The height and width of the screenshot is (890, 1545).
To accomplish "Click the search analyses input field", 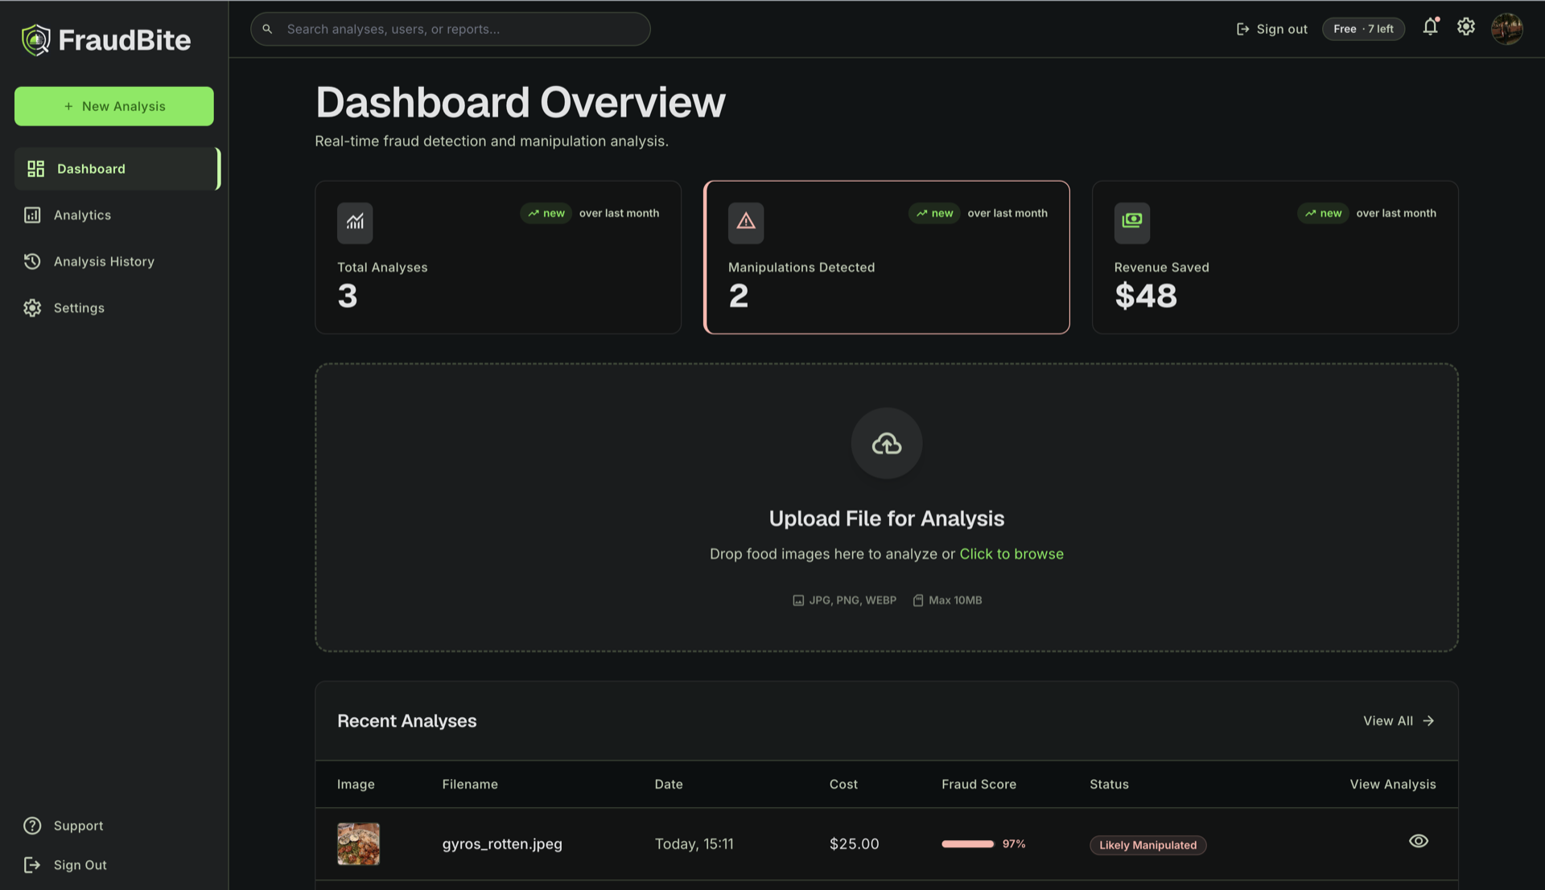I will tap(451, 29).
